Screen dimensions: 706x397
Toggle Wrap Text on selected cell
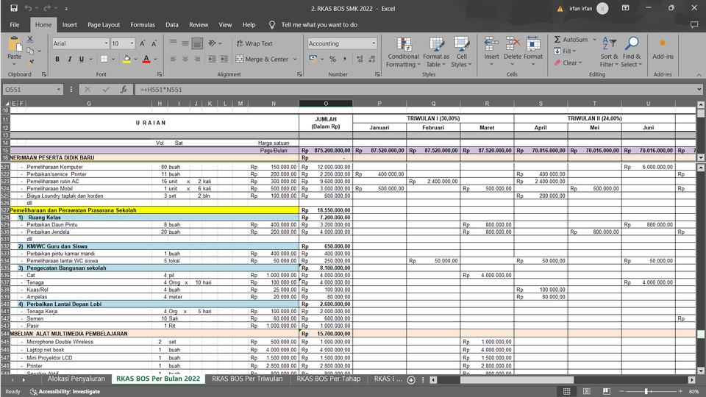254,43
